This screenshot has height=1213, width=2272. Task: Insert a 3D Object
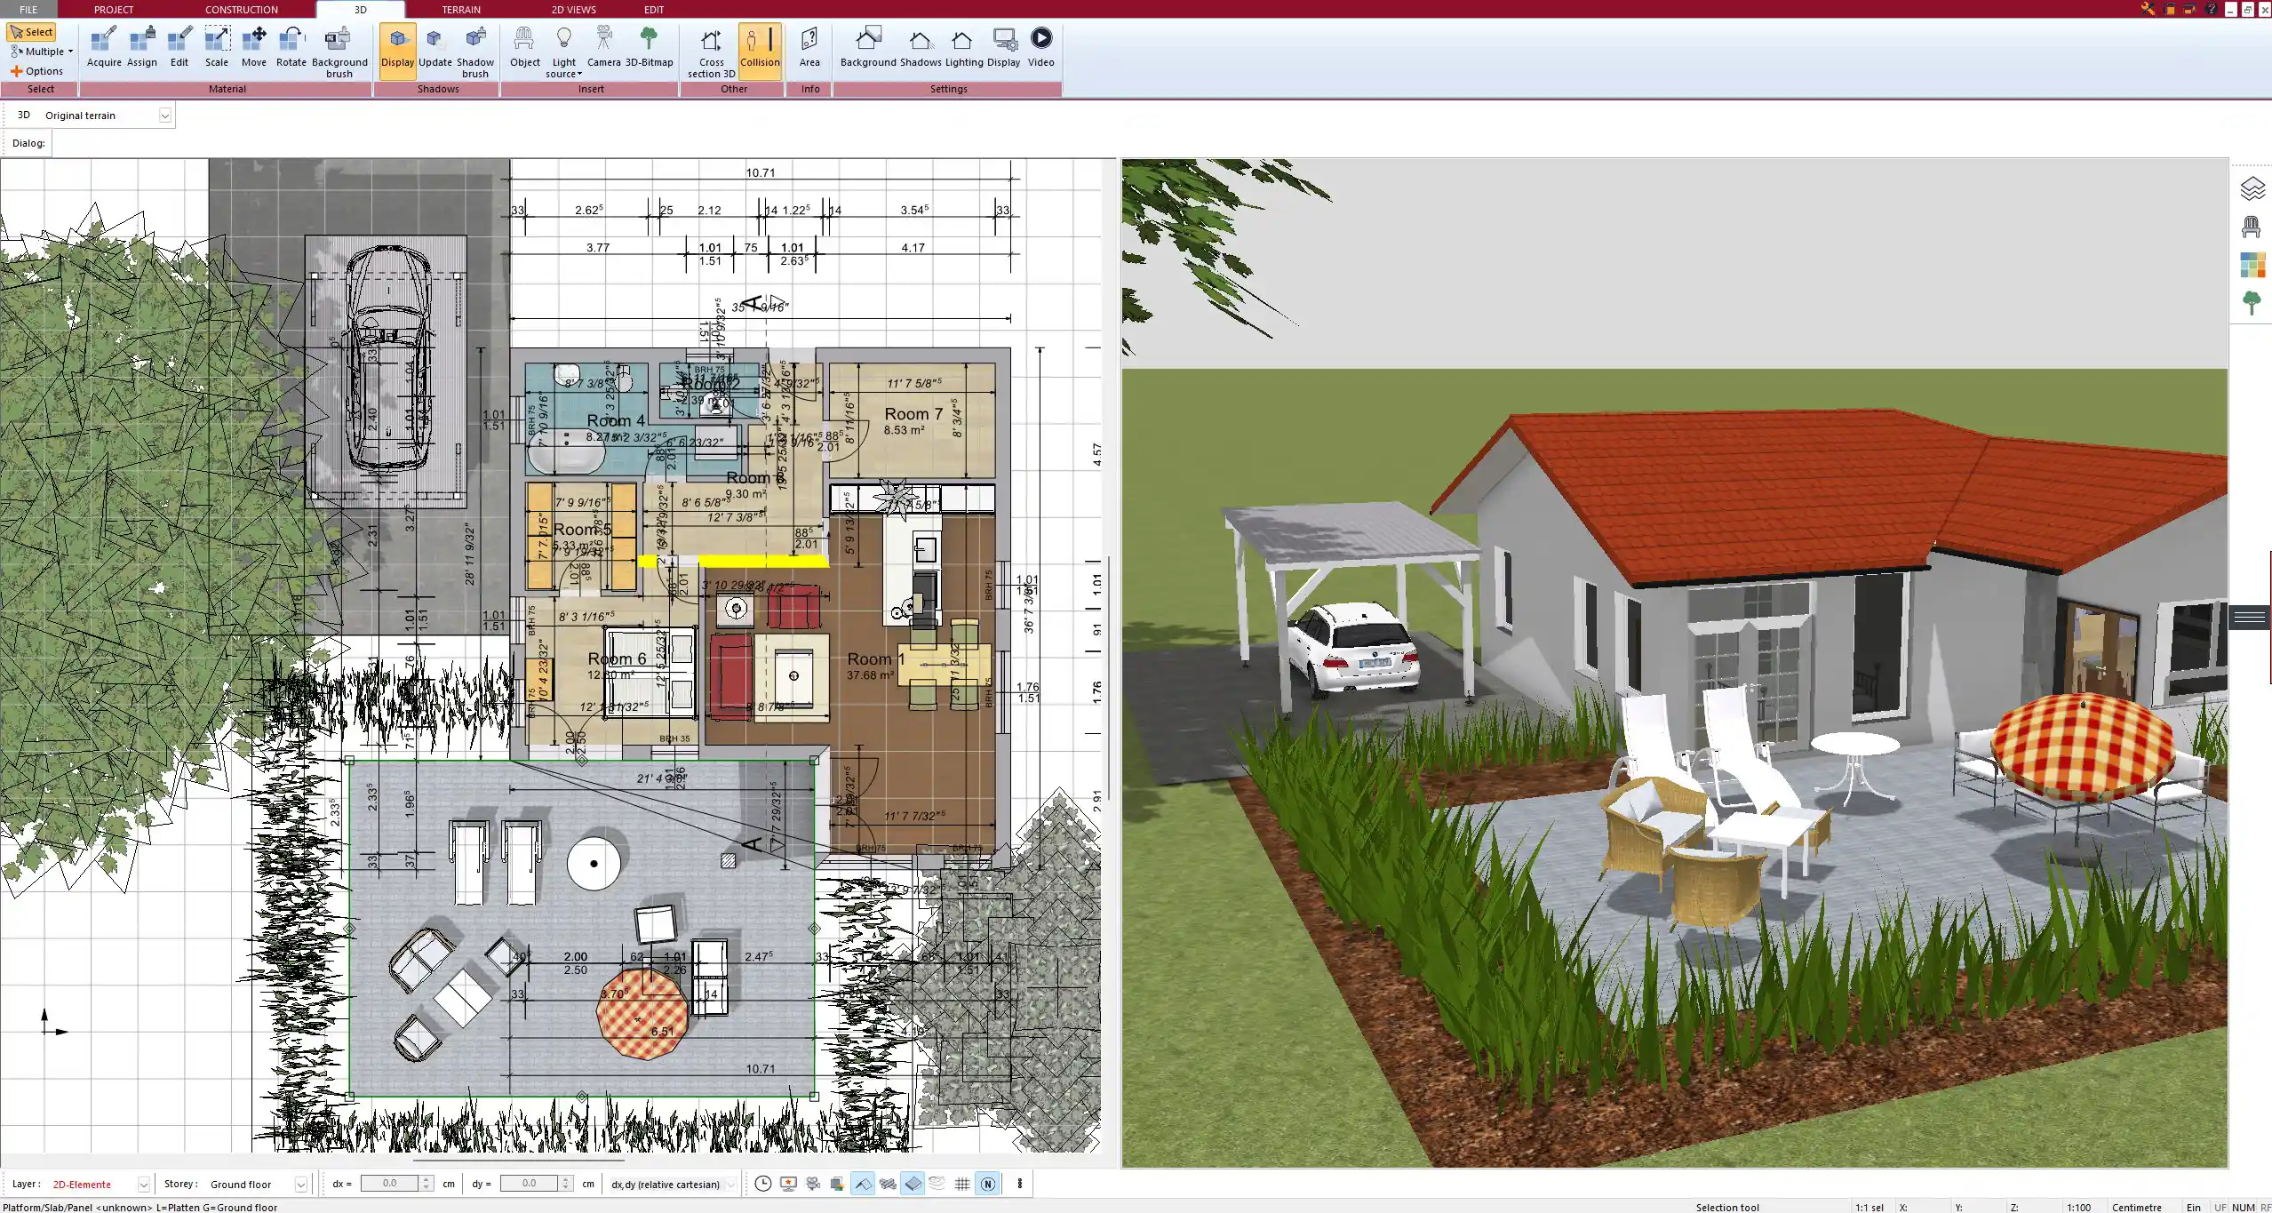click(524, 47)
